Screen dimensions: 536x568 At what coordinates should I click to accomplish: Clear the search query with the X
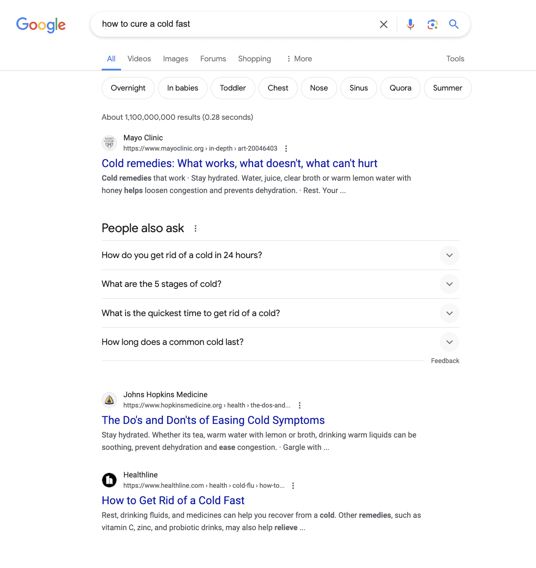tap(383, 24)
